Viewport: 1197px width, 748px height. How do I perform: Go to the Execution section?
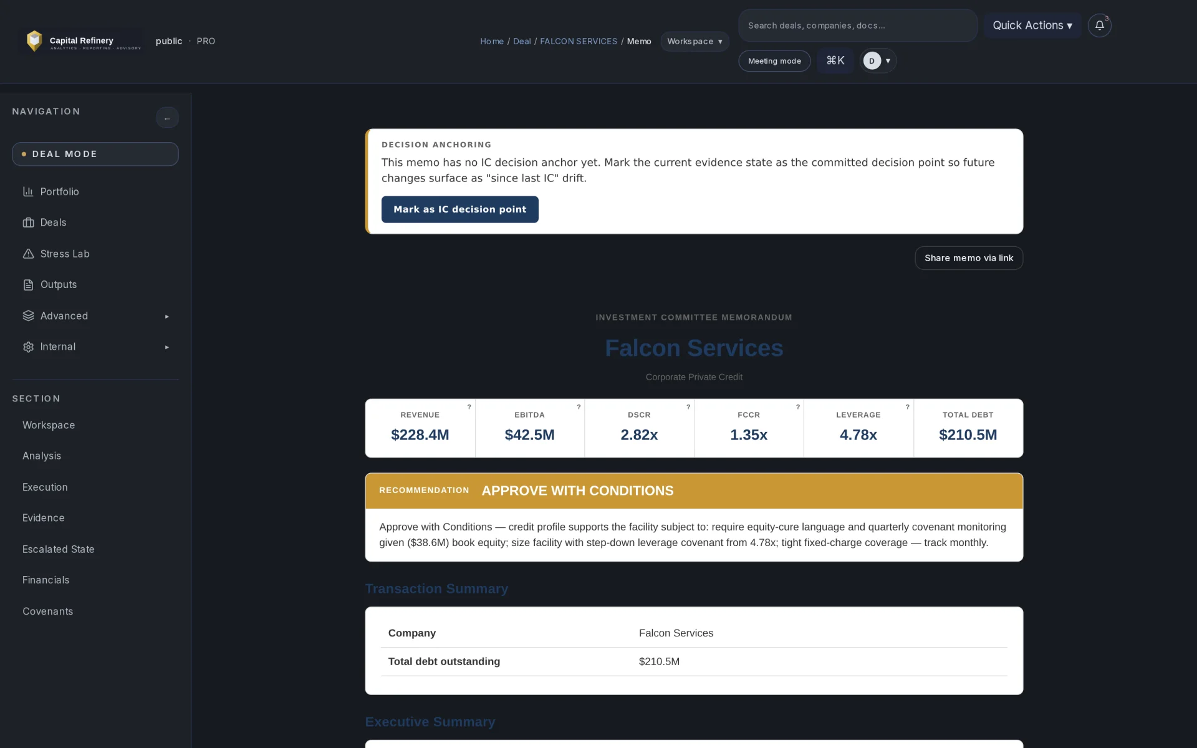pyautogui.click(x=45, y=487)
